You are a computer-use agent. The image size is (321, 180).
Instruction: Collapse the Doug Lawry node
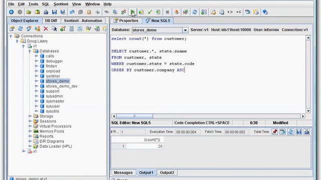coord(17,41)
